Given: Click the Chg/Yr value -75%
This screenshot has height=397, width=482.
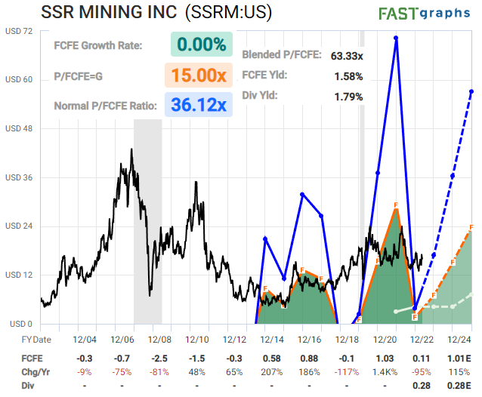Looking at the screenshot, I should click(122, 372).
